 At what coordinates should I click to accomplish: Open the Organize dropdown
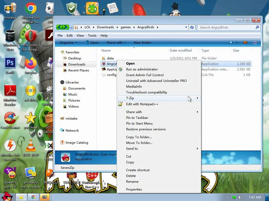click(x=68, y=42)
